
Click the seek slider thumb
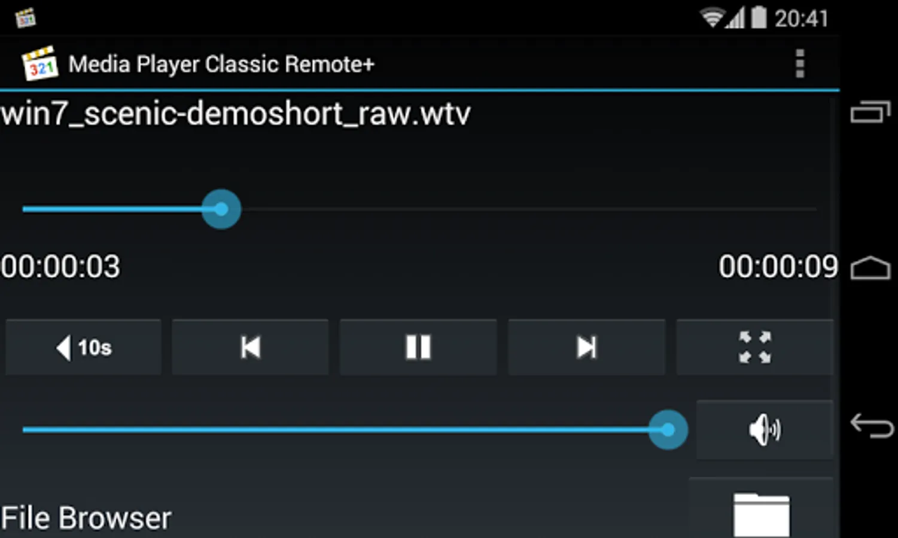pos(221,209)
